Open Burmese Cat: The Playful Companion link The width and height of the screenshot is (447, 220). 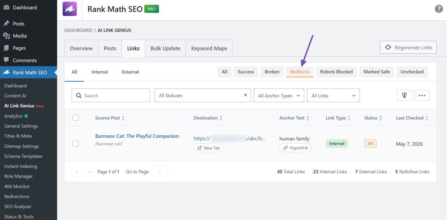click(x=137, y=136)
